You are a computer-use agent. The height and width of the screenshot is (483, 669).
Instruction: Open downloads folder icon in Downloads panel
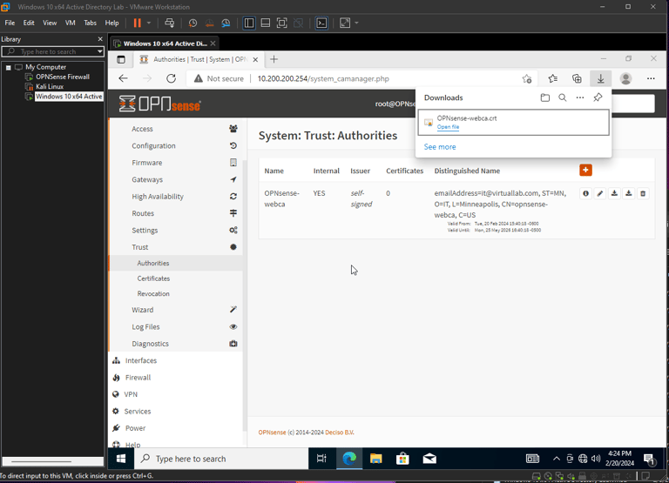[544, 97]
